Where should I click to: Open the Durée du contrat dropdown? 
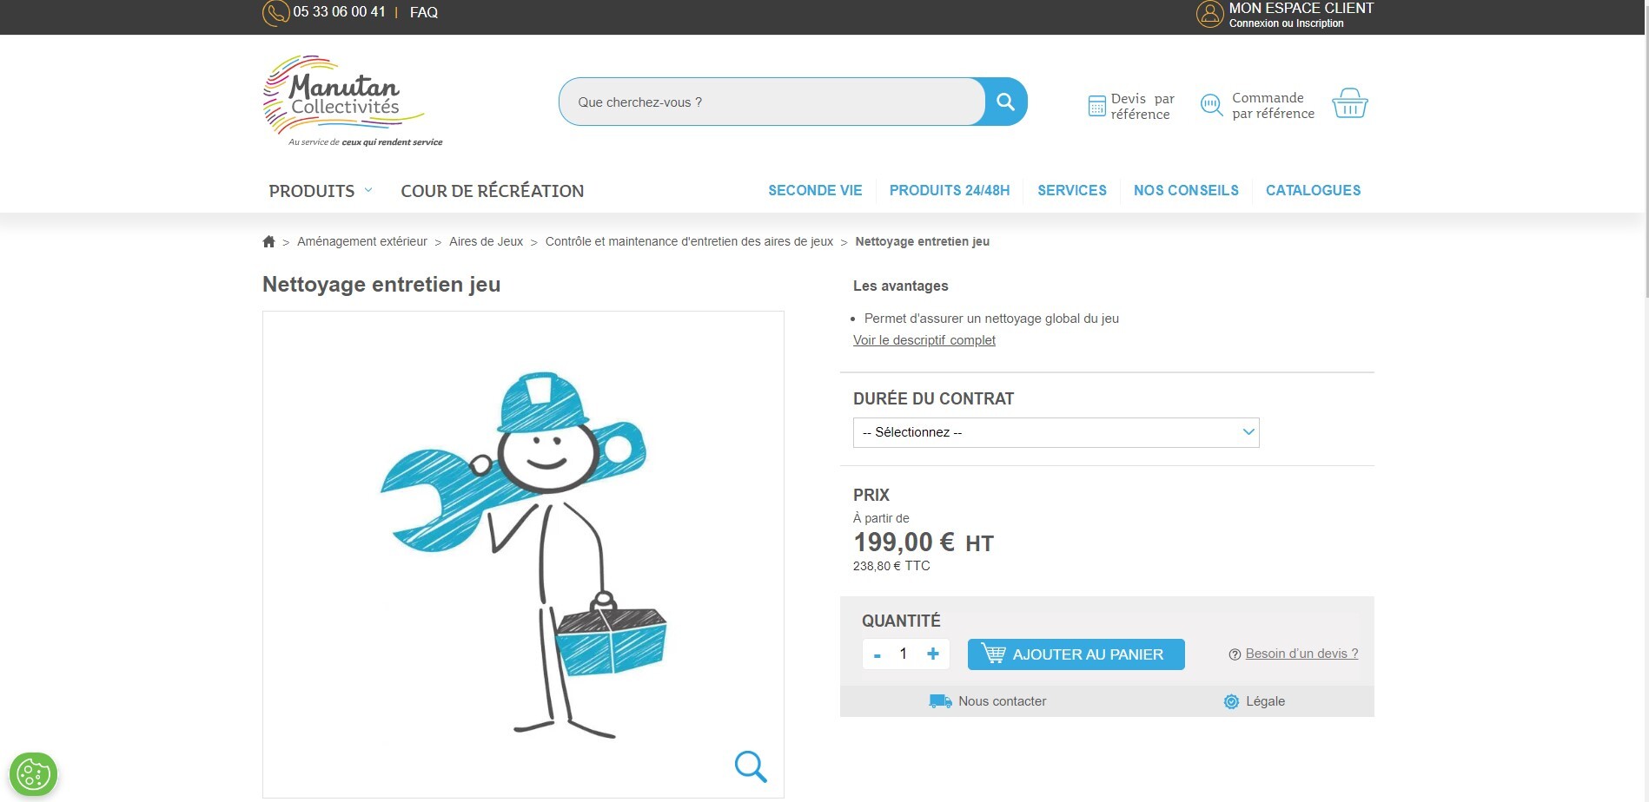pos(1056,432)
